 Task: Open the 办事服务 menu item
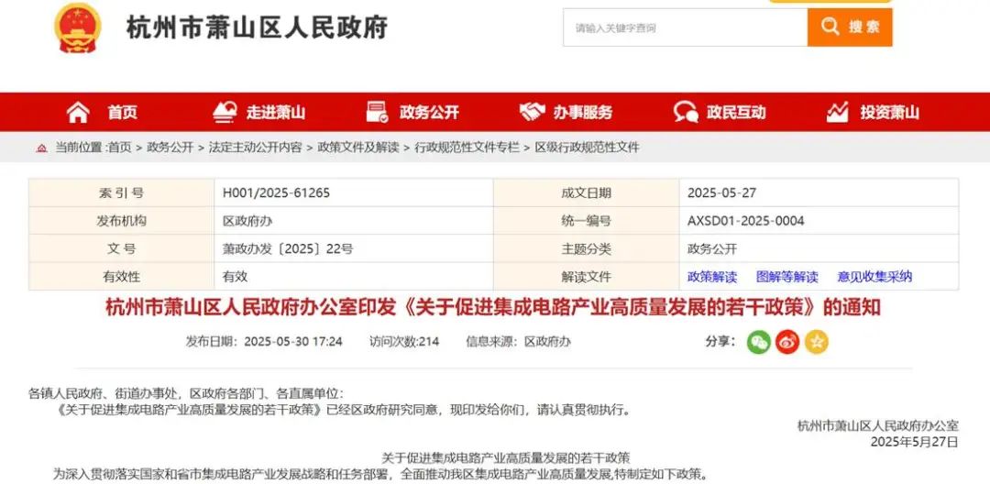coord(582,112)
